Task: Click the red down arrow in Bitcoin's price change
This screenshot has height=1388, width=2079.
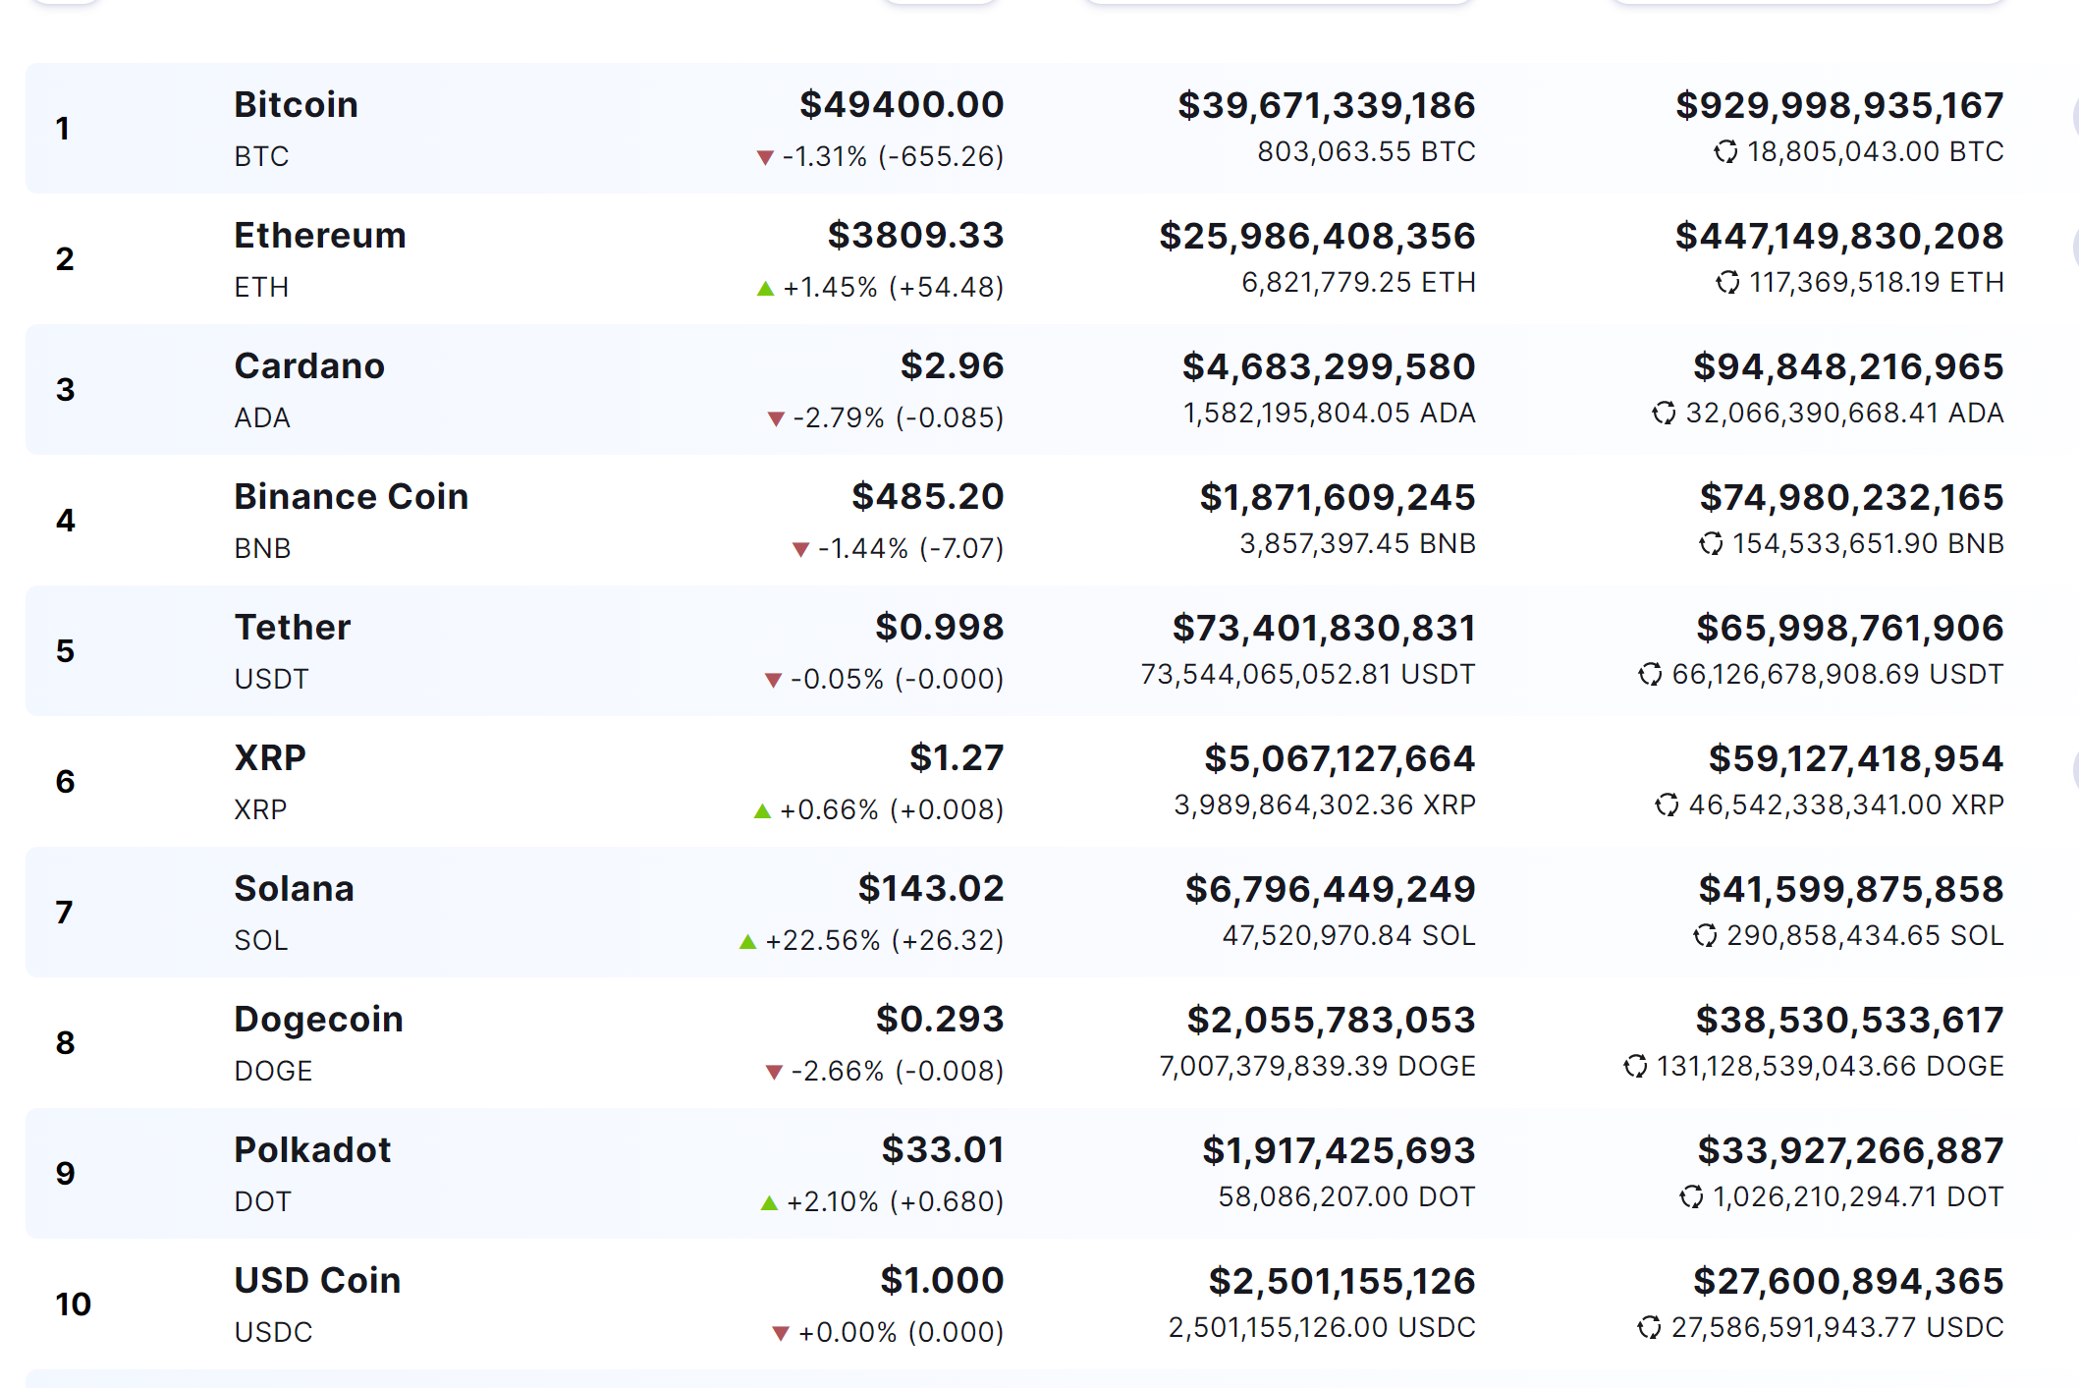Action: (x=765, y=157)
